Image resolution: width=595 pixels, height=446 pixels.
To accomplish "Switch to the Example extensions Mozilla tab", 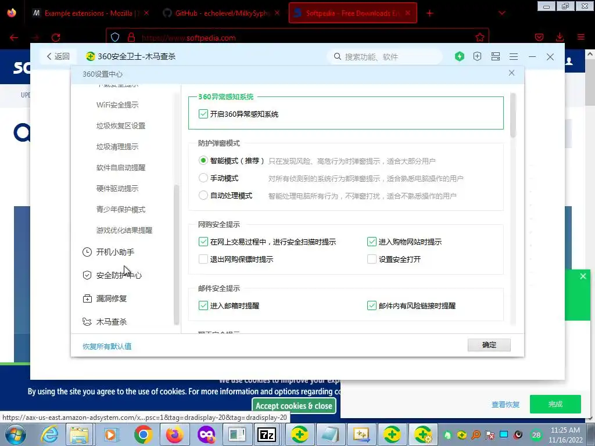I will pyautogui.click(x=91, y=13).
